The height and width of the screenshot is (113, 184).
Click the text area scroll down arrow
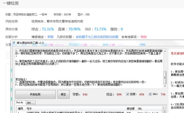(x=165, y=86)
